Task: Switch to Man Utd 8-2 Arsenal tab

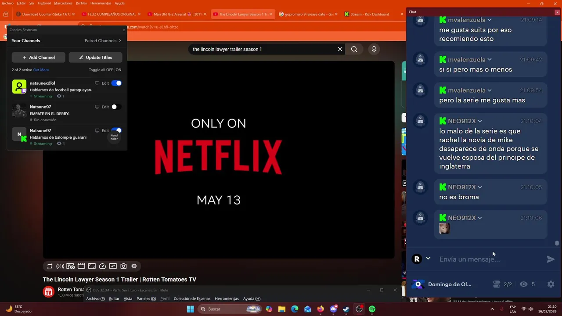Action: coord(177,14)
